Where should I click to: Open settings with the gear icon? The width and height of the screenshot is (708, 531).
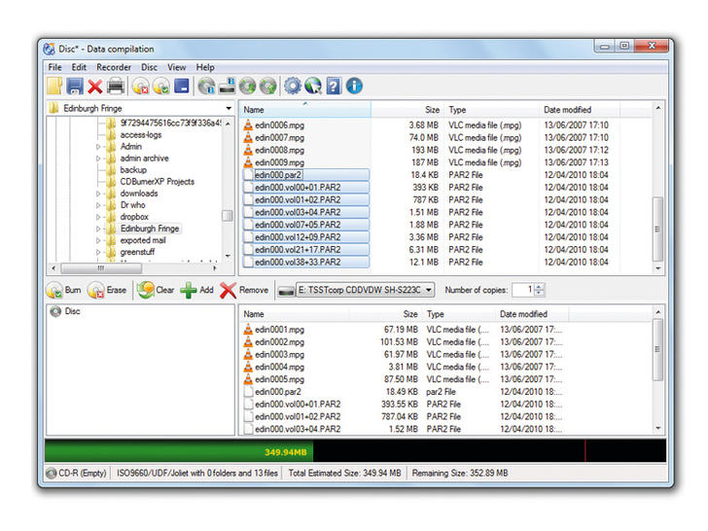[292, 87]
